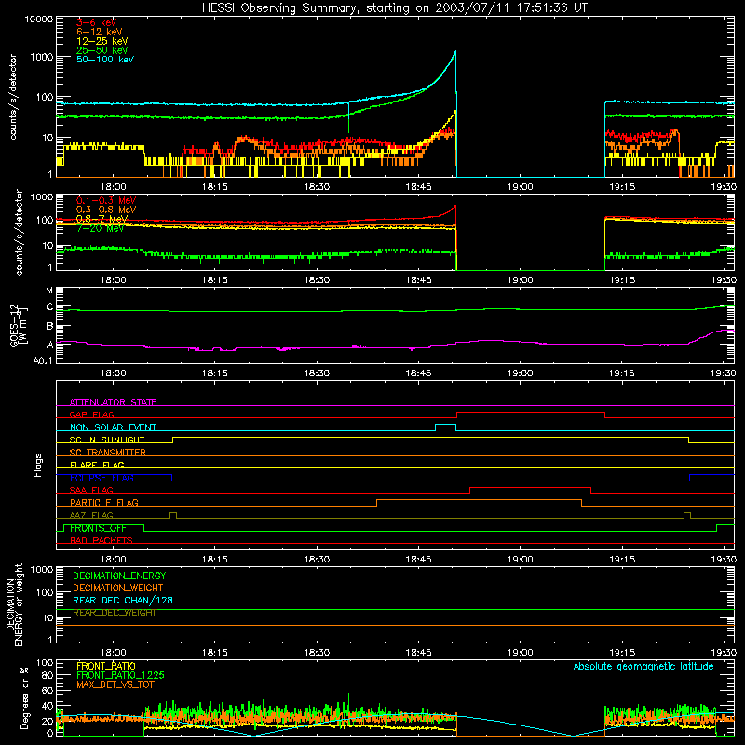The image size is (745, 745).
Task: Click the raised SAA_FLAG step segment
Action: [530, 487]
